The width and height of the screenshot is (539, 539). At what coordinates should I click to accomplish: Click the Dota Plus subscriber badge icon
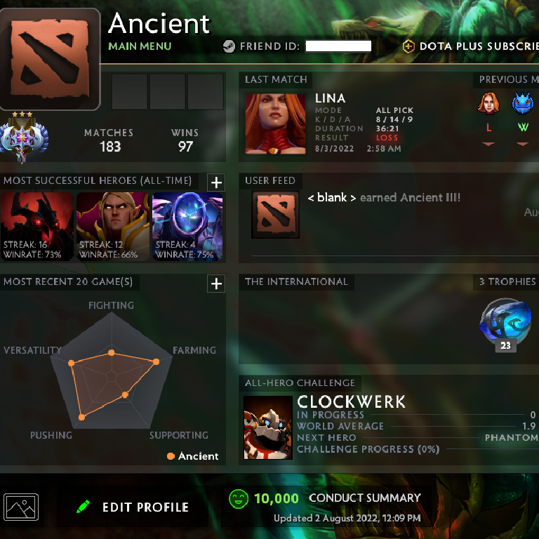point(408,46)
